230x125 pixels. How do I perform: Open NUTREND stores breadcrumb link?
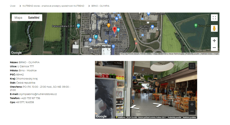coord(53,6)
